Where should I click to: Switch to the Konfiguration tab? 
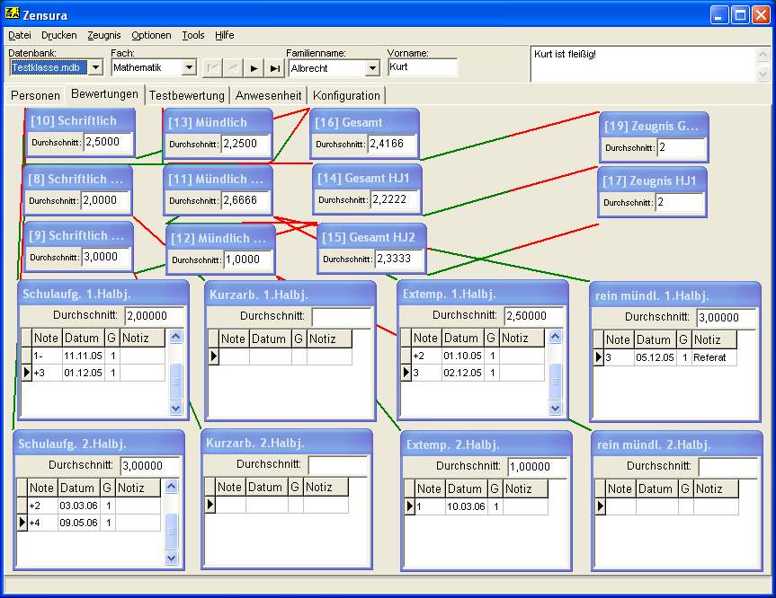click(x=346, y=95)
